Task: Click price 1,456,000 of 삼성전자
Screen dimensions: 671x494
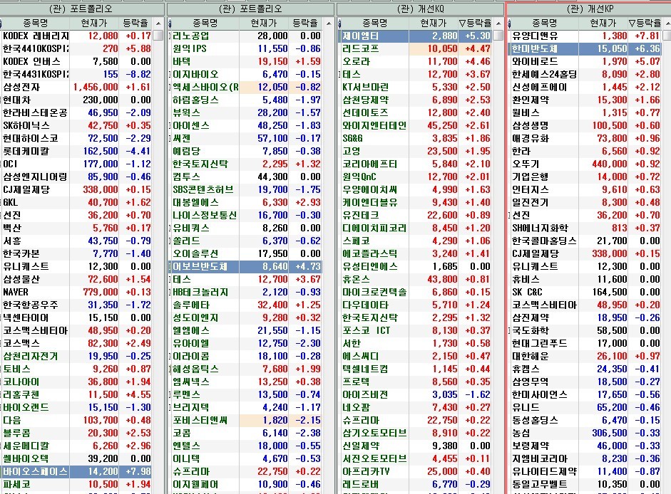Action: tap(95, 87)
